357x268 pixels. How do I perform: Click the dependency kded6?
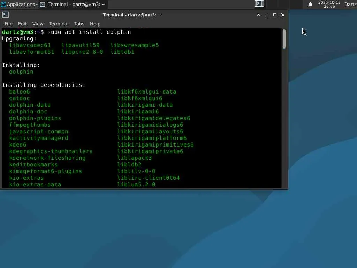point(18,144)
